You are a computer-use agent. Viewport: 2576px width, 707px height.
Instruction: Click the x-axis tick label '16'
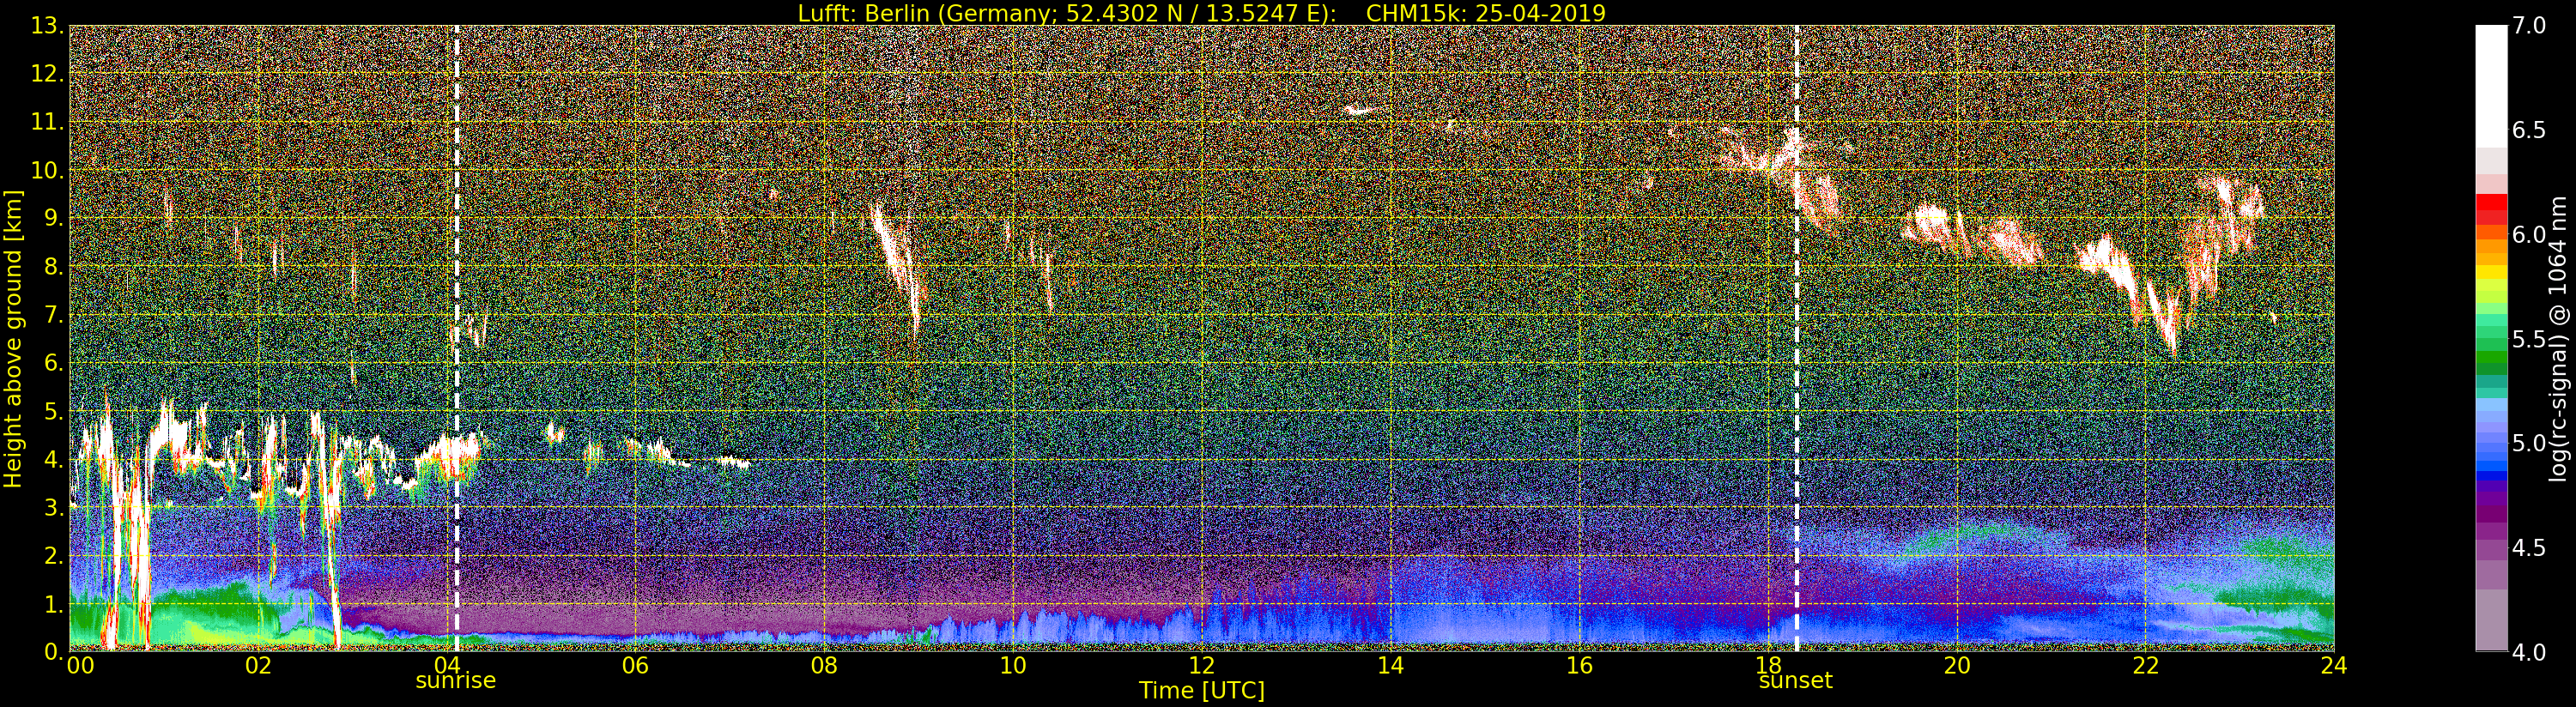(x=1579, y=665)
